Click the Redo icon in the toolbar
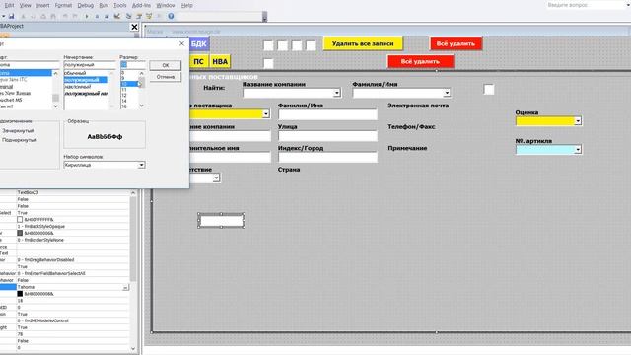The width and height of the screenshot is (631, 355). pos(75,16)
